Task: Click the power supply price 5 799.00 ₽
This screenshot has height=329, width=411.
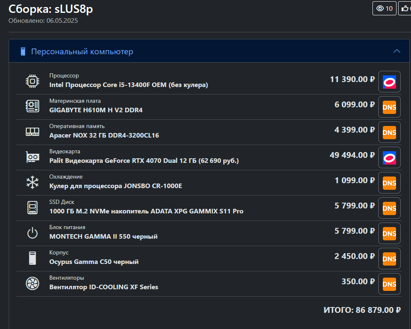Action: 354,231
